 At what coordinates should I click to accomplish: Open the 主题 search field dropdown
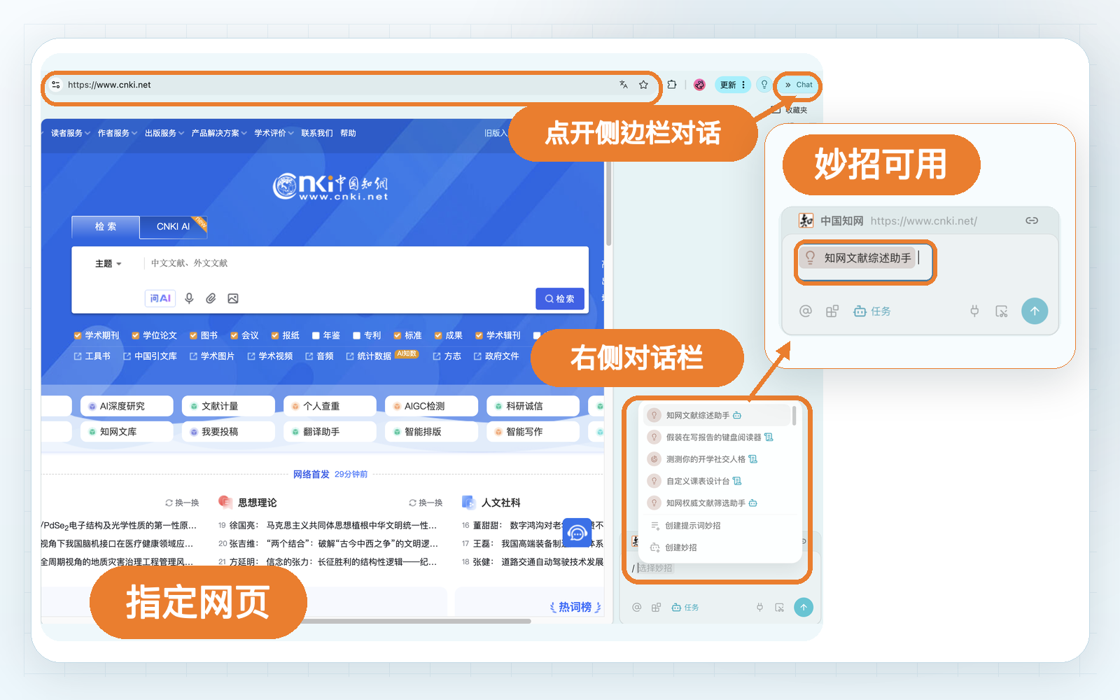[x=108, y=264]
